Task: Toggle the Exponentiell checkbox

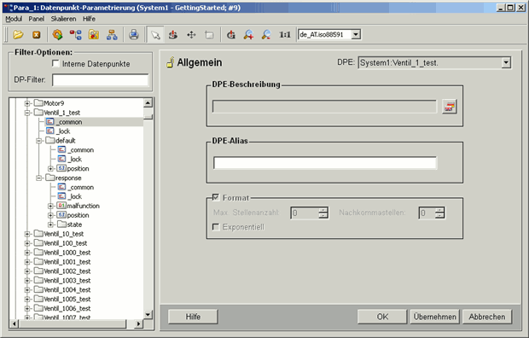Action: [x=216, y=226]
